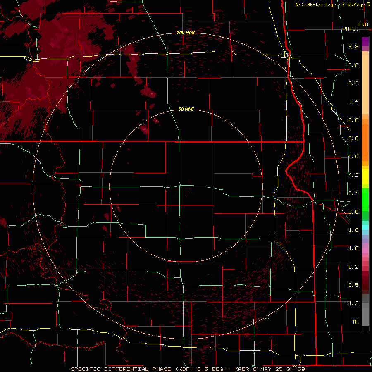The height and width of the screenshot is (372, 372).
Task: Click the TH threshold label on the scale
Action: click(355, 322)
